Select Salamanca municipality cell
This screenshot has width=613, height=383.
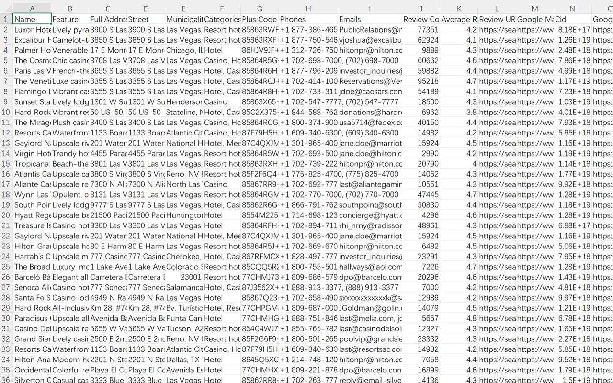tap(184, 287)
